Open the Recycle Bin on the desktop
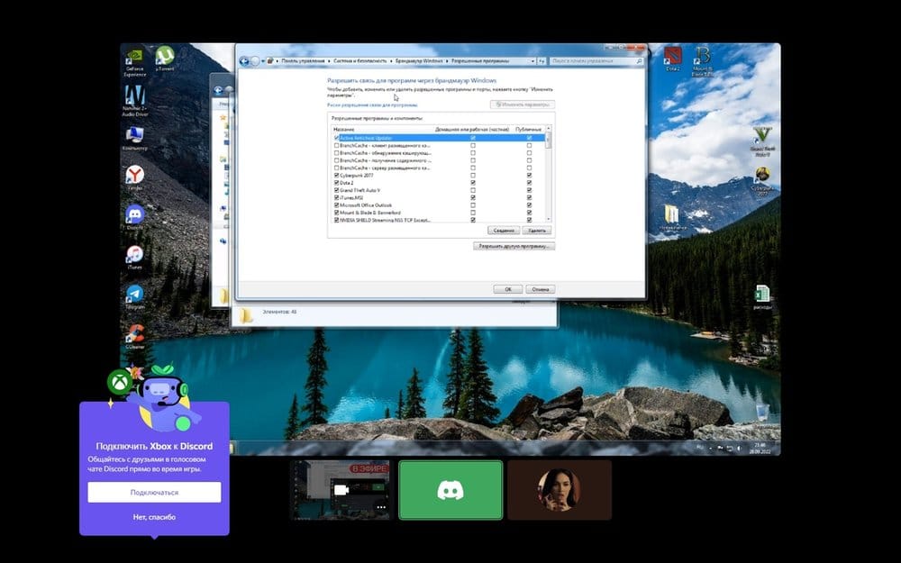This screenshot has height=563, width=901. point(762,413)
